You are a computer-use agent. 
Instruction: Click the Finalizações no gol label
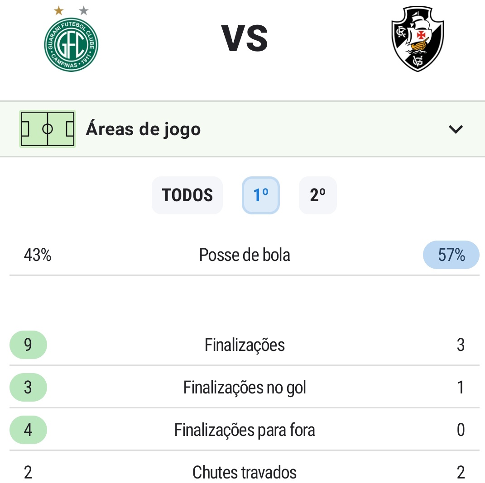(245, 388)
